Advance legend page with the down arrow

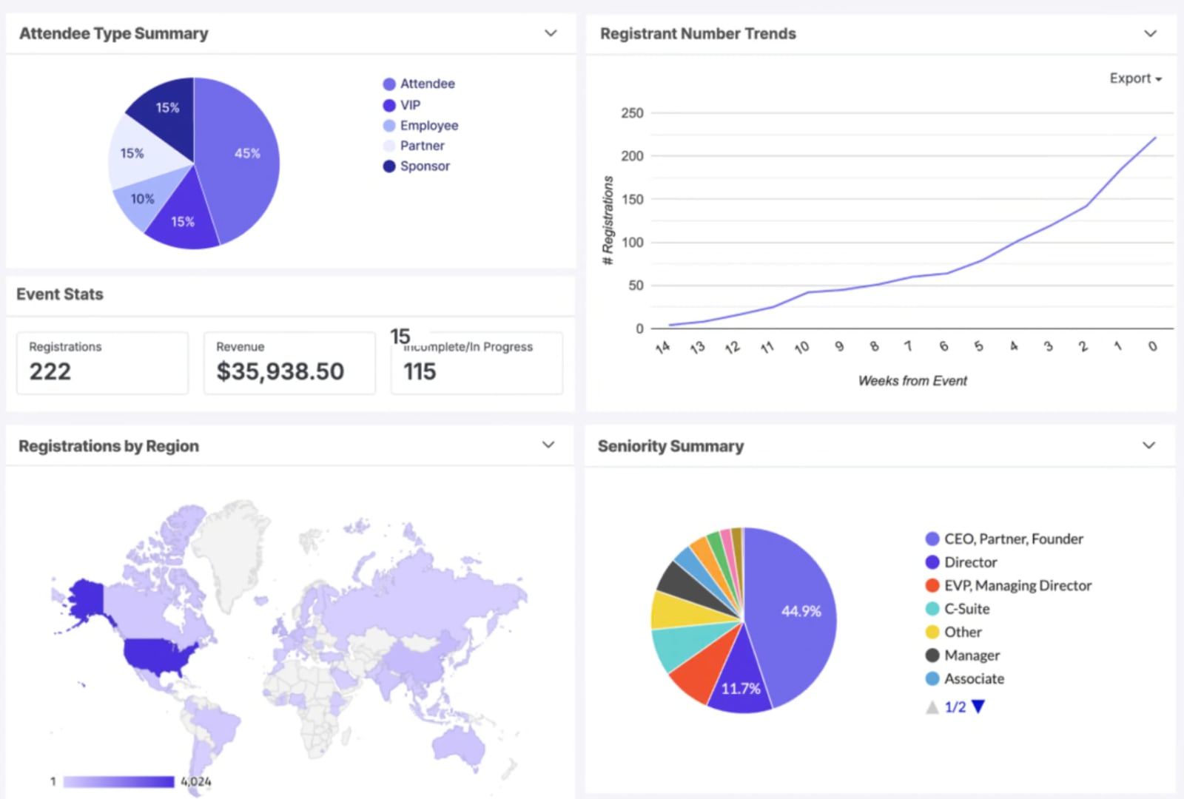coord(979,707)
